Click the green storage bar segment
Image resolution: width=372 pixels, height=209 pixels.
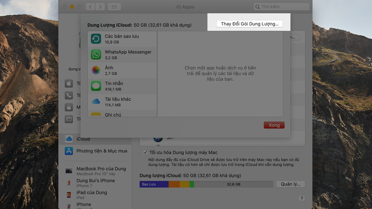tap(192, 184)
